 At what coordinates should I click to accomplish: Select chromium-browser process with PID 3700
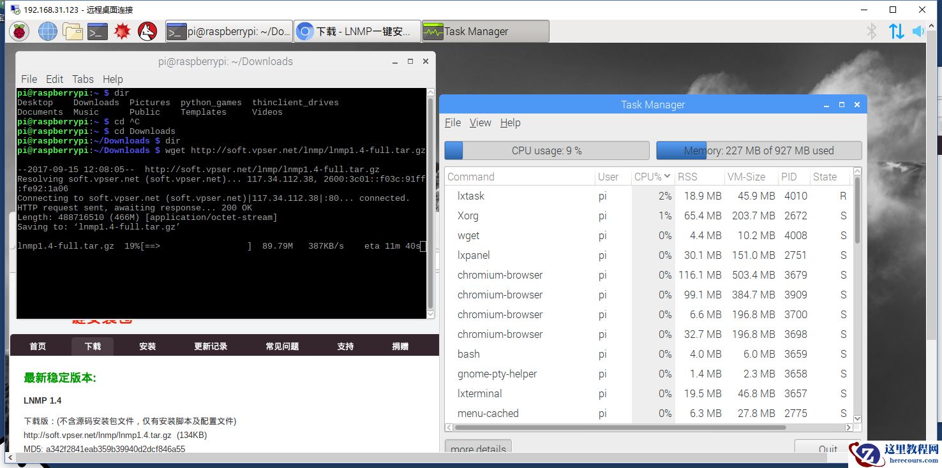click(648, 314)
